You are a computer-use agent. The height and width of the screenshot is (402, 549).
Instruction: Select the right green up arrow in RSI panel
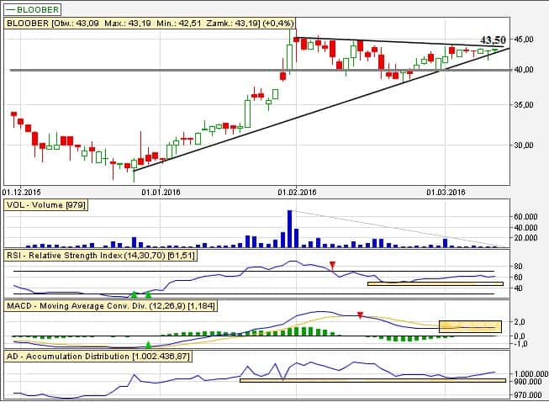pyautogui.click(x=148, y=294)
